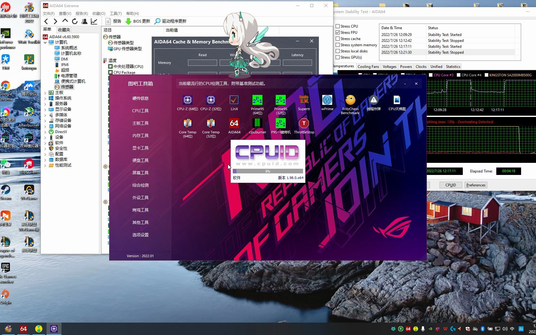
Task: Click CPUID button in Stability Test
Action: point(451,185)
